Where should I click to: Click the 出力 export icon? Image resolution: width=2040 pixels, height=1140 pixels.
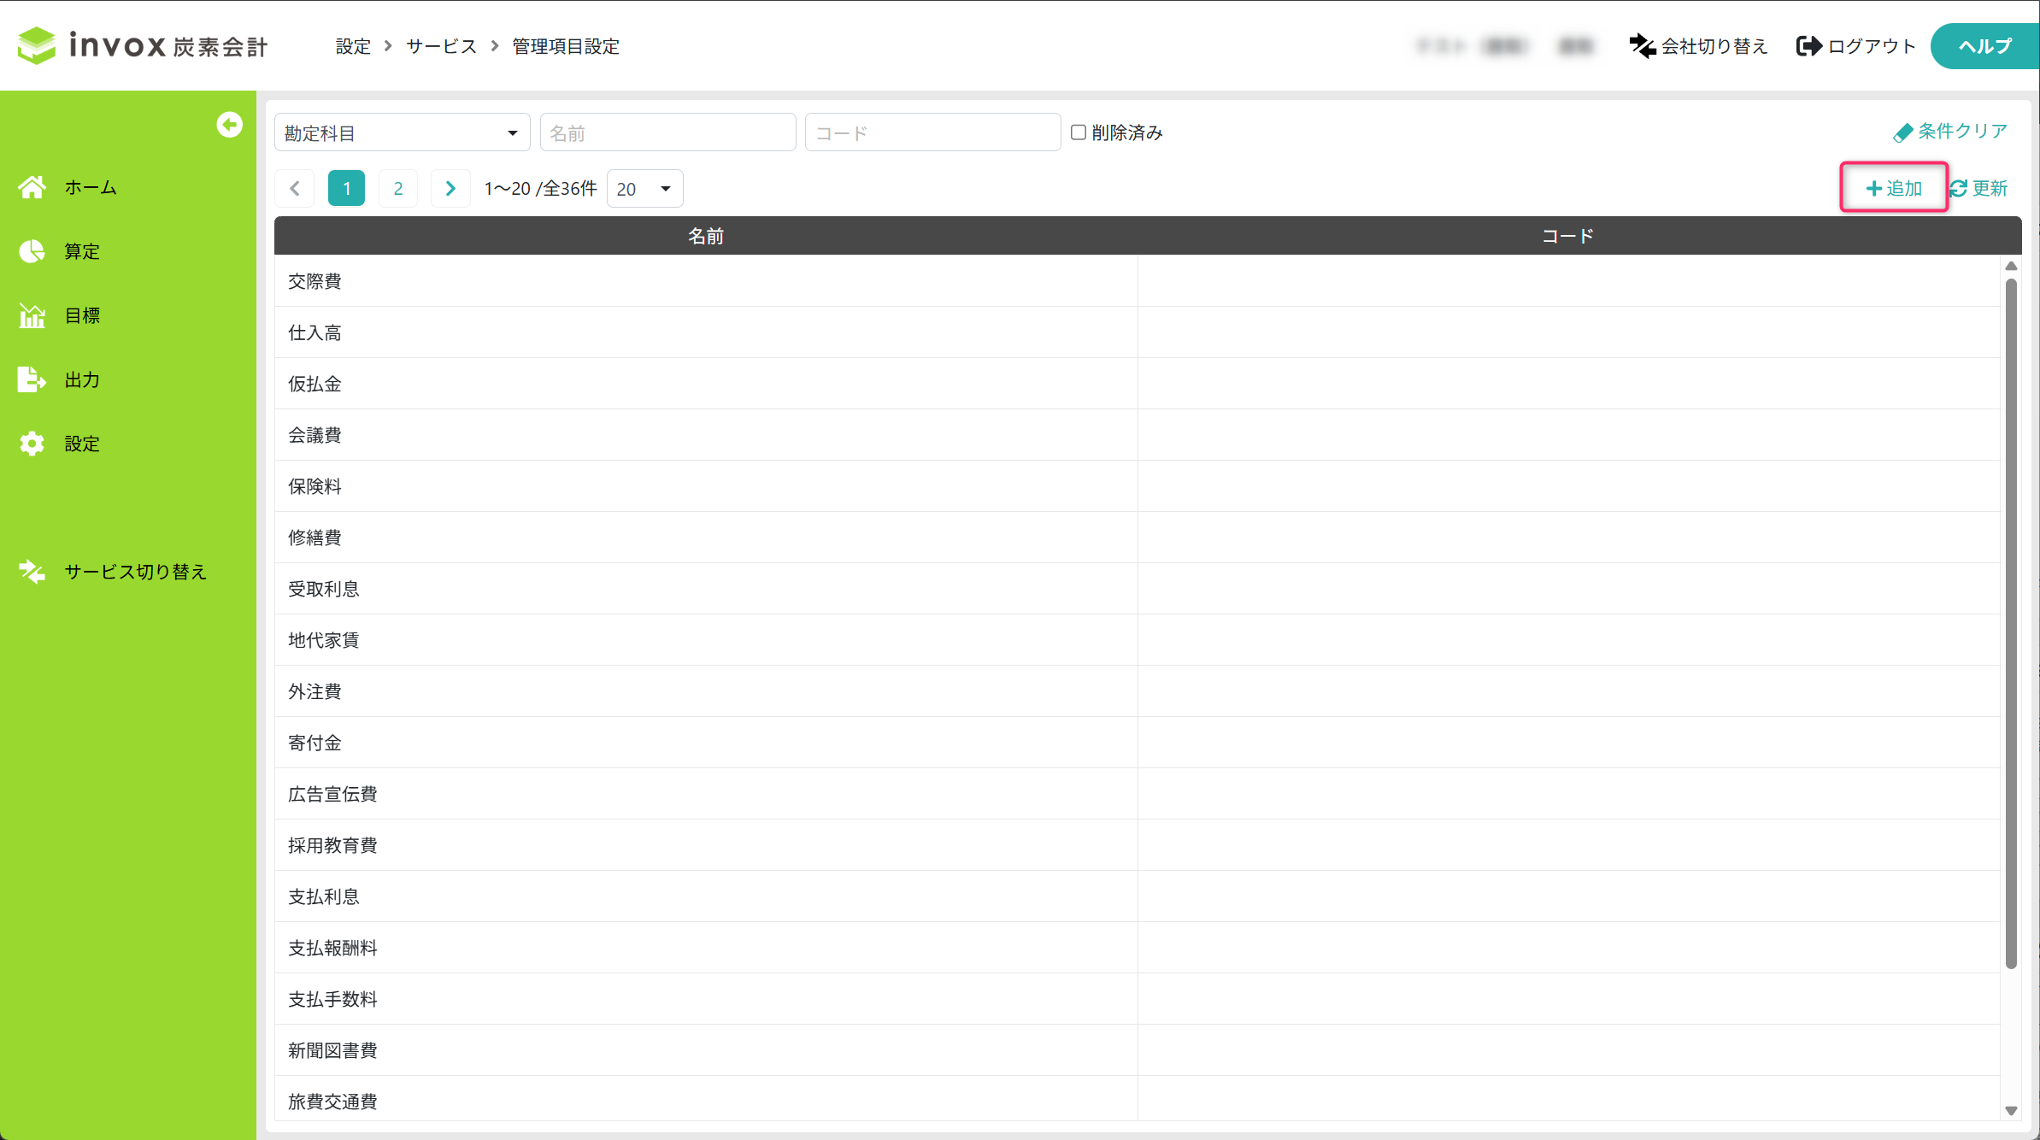[32, 379]
